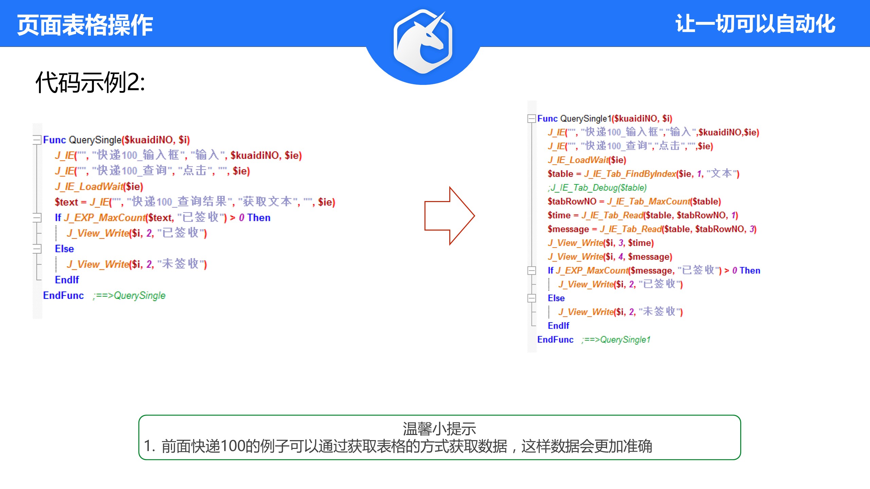This screenshot has height=489, width=870.
Task: Collapse the If J_EXP_MaxCount($message fold marker
Action: 532,270
